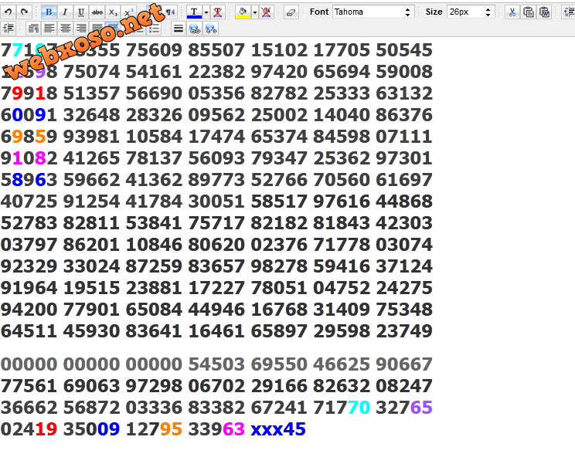Click the number 35009 with blue digits
The image size is (575, 464).
coord(91,429)
